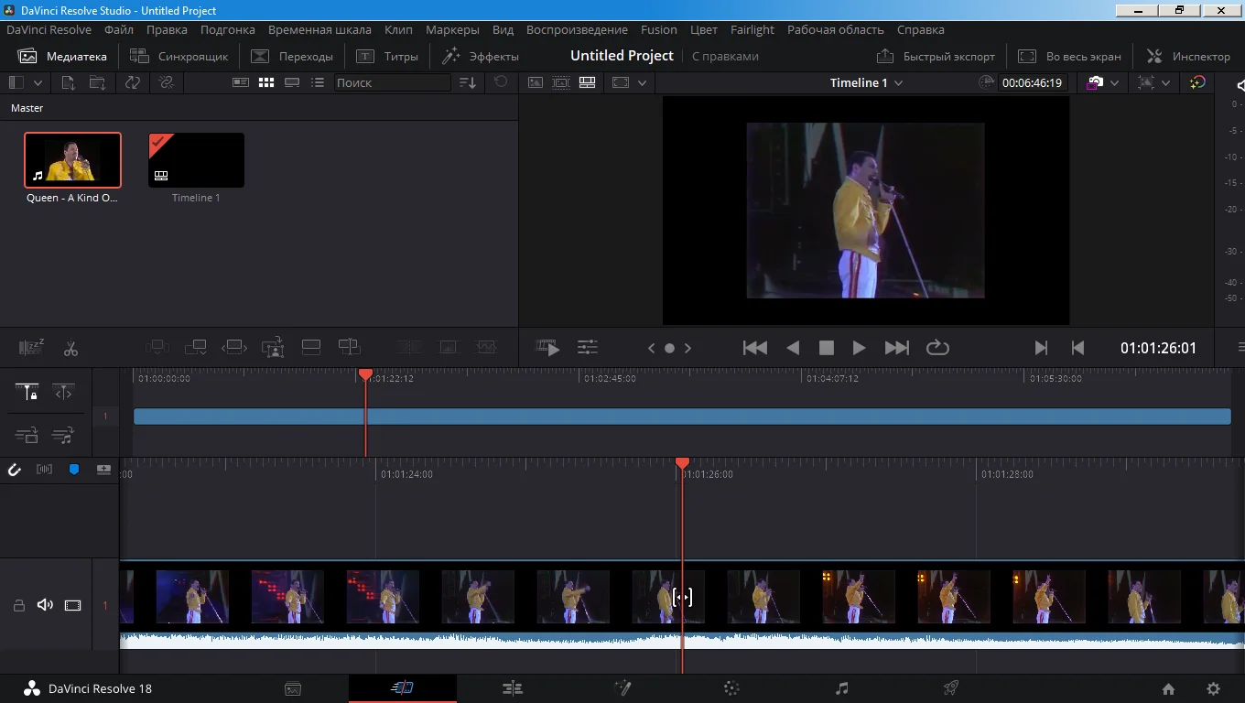Image resolution: width=1245 pixels, height=703 pixels.
Task: Toggle audio trim waveform mode
Action: tap(44, 470)
